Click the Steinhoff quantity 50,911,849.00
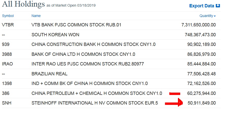 202,103
